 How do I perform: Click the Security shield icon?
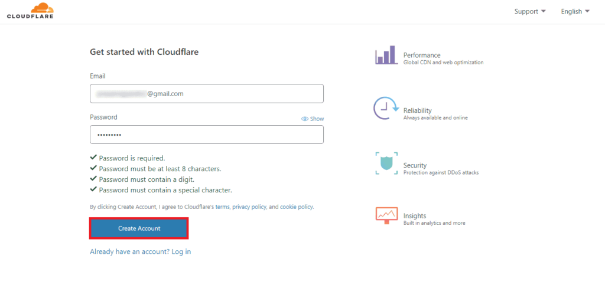pos(386,163)
